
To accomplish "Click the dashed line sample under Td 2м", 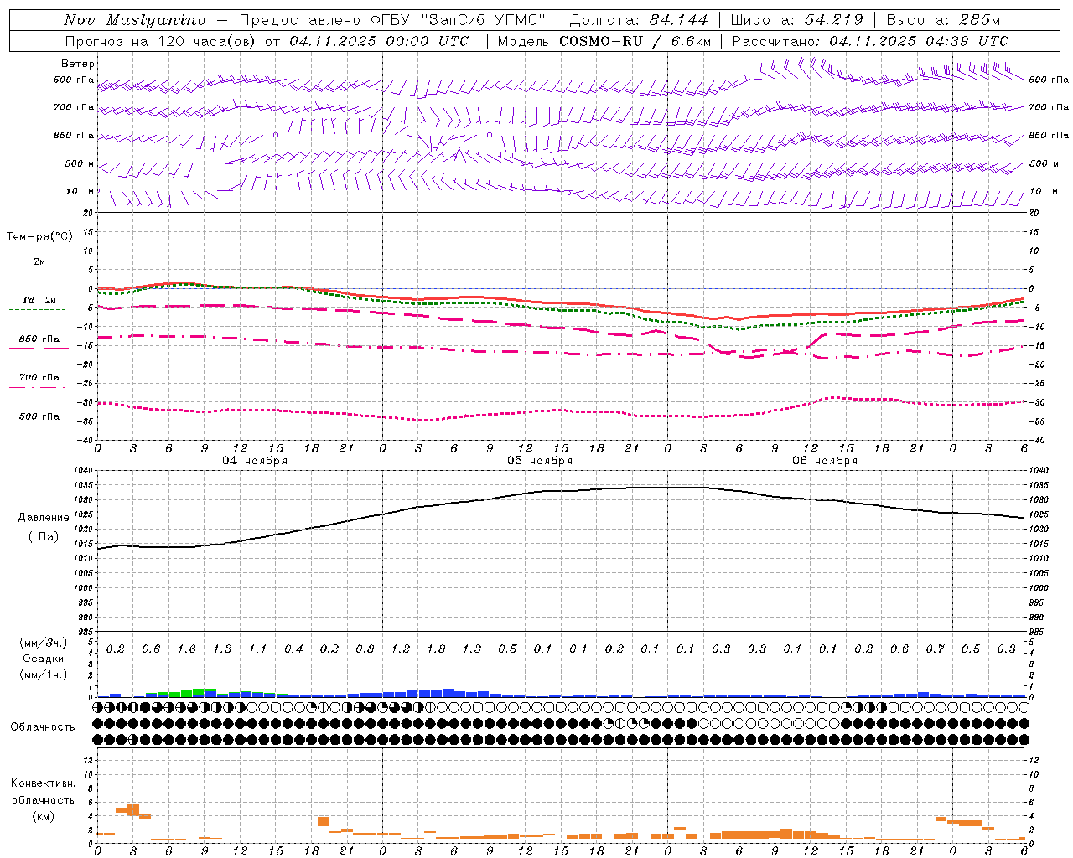I will pos(39,309).
